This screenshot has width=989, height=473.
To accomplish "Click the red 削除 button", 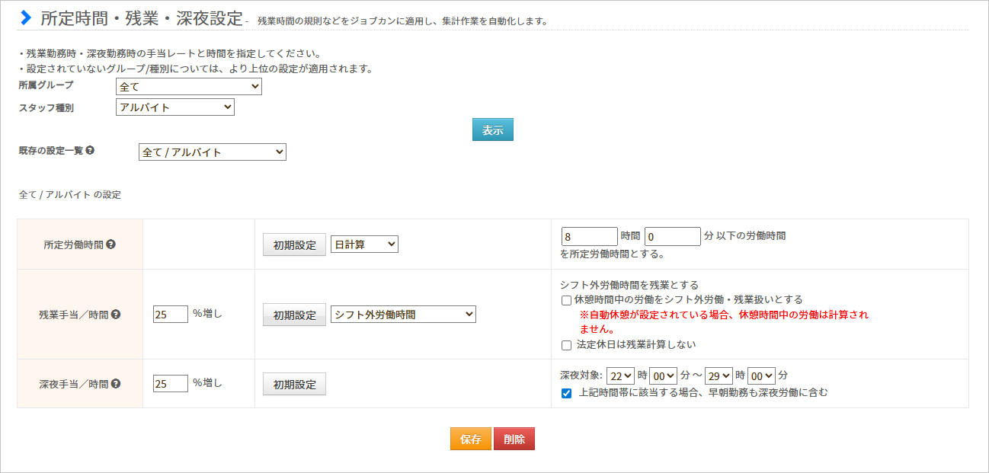I will [x=514, y=439].
